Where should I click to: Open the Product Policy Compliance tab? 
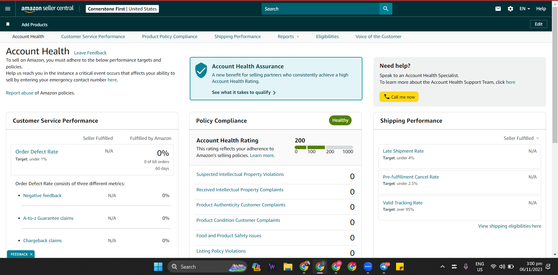coord(170,37)
